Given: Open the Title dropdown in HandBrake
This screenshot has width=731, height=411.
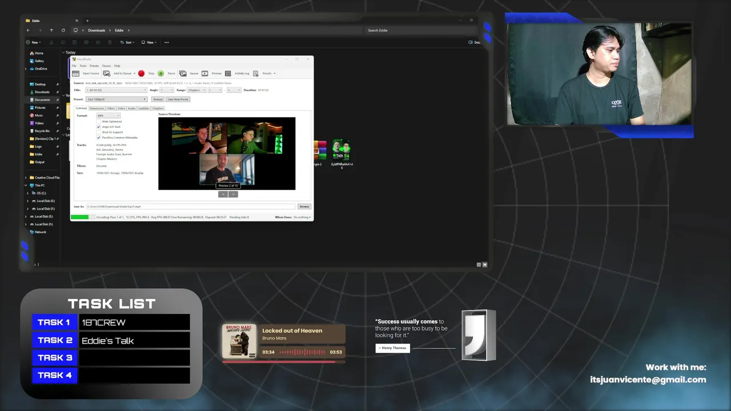Looking at the screenshot, I should pyautogui.click(x=116, y=90).
